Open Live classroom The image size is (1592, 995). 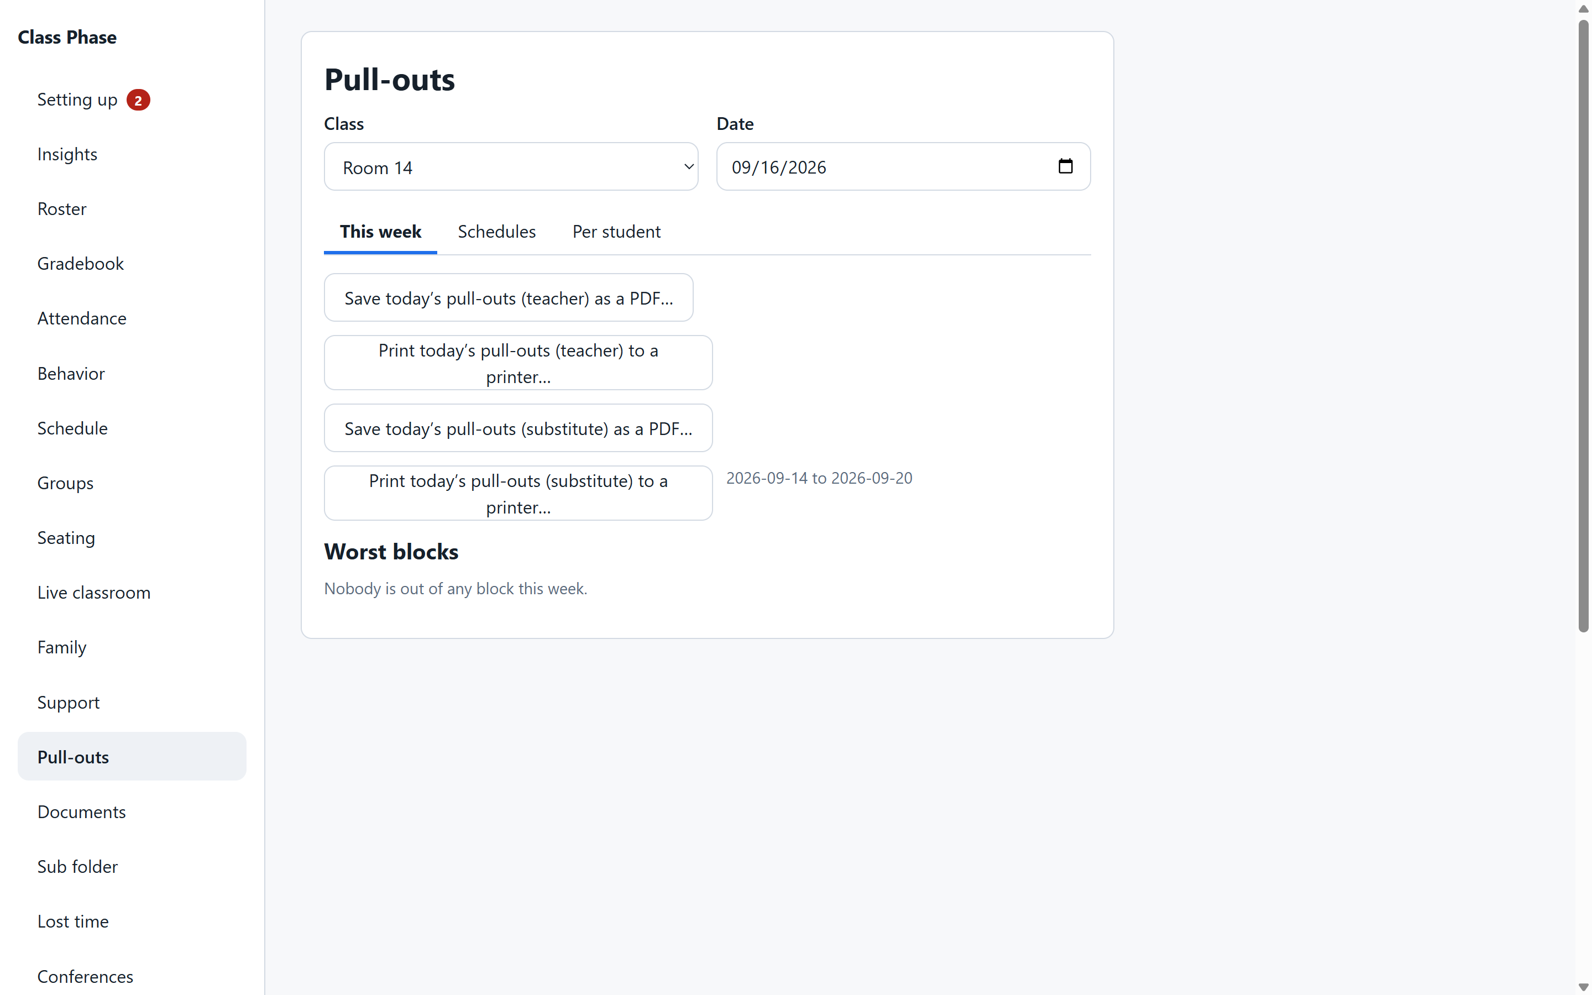[x=132, y=592]
